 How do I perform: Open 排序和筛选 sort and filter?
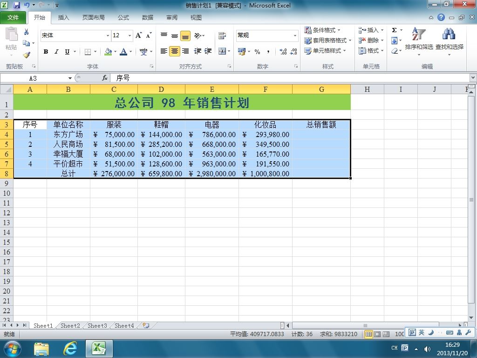pos(419,41)
